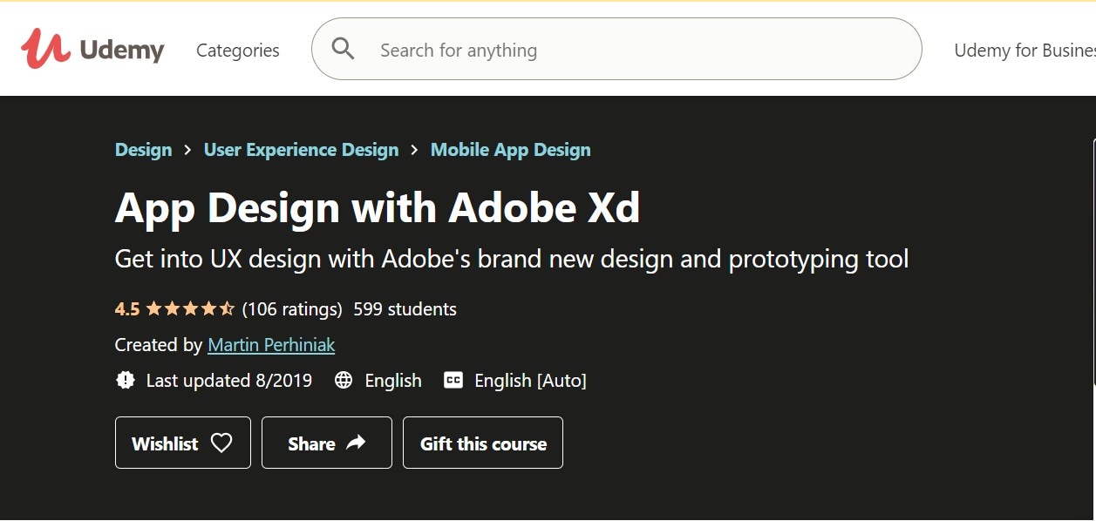
Task: Click the heart icon on Wishlist
Action: pyautogui.click(x=221, y=443)
